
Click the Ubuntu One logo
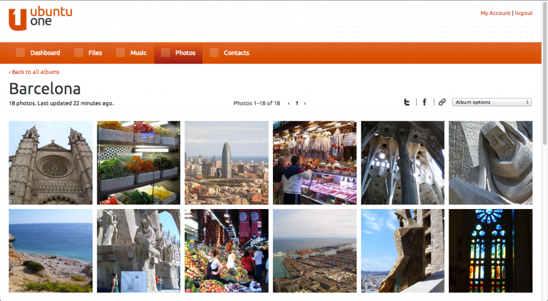click(x=40, y=18)
